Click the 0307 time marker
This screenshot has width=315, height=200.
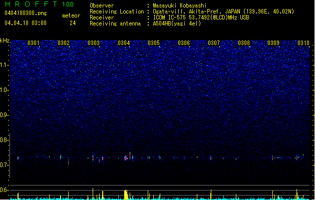[214, 43]
